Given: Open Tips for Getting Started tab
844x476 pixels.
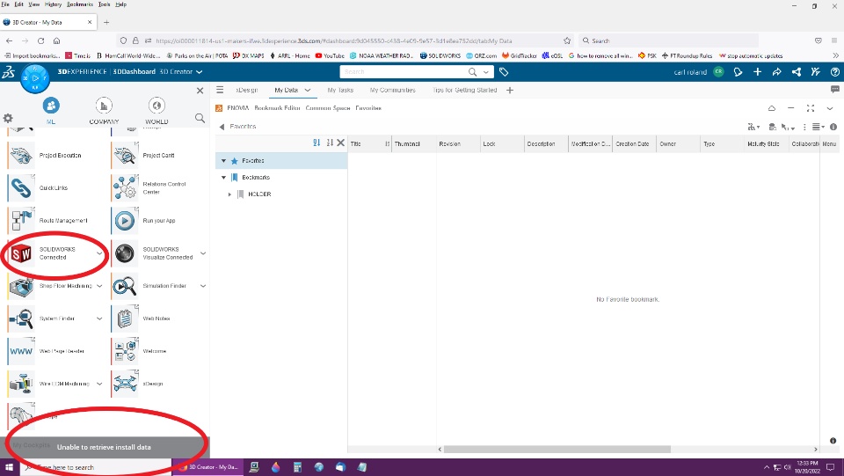Looking at the screenshot, I should click(x=464, y=90).
